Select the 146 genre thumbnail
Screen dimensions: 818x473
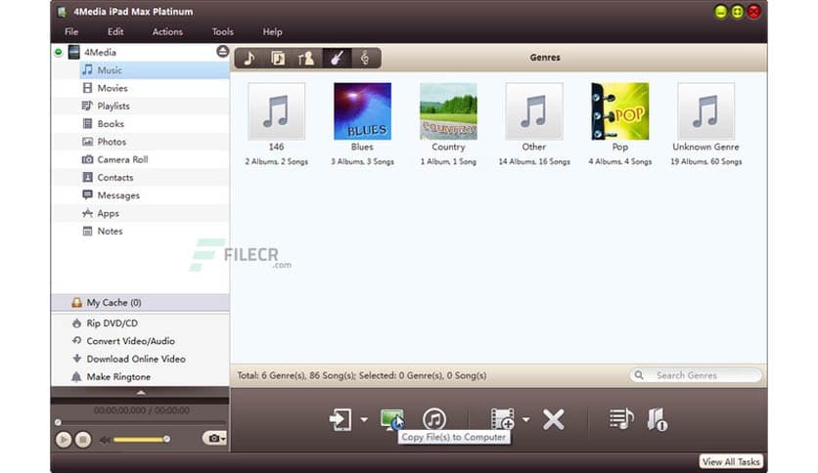coord(277,111)
